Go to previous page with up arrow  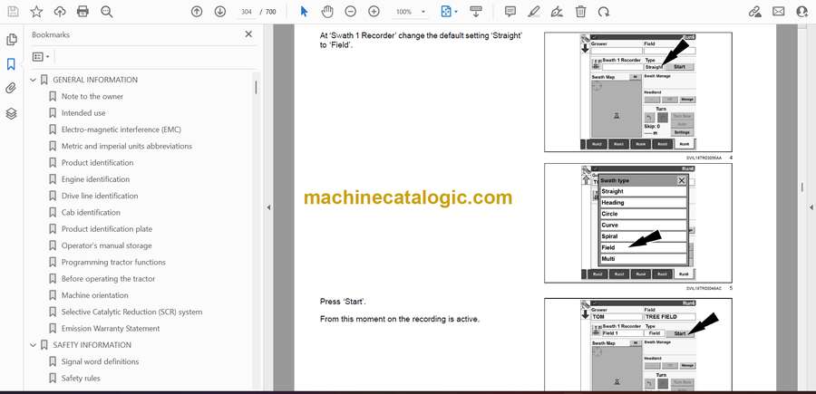point(197,12)
